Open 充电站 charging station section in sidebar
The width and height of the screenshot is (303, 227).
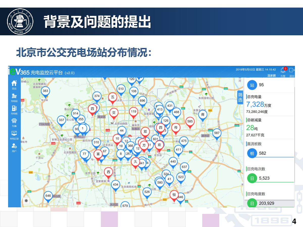pyautogui.click(x=14, y=97)
